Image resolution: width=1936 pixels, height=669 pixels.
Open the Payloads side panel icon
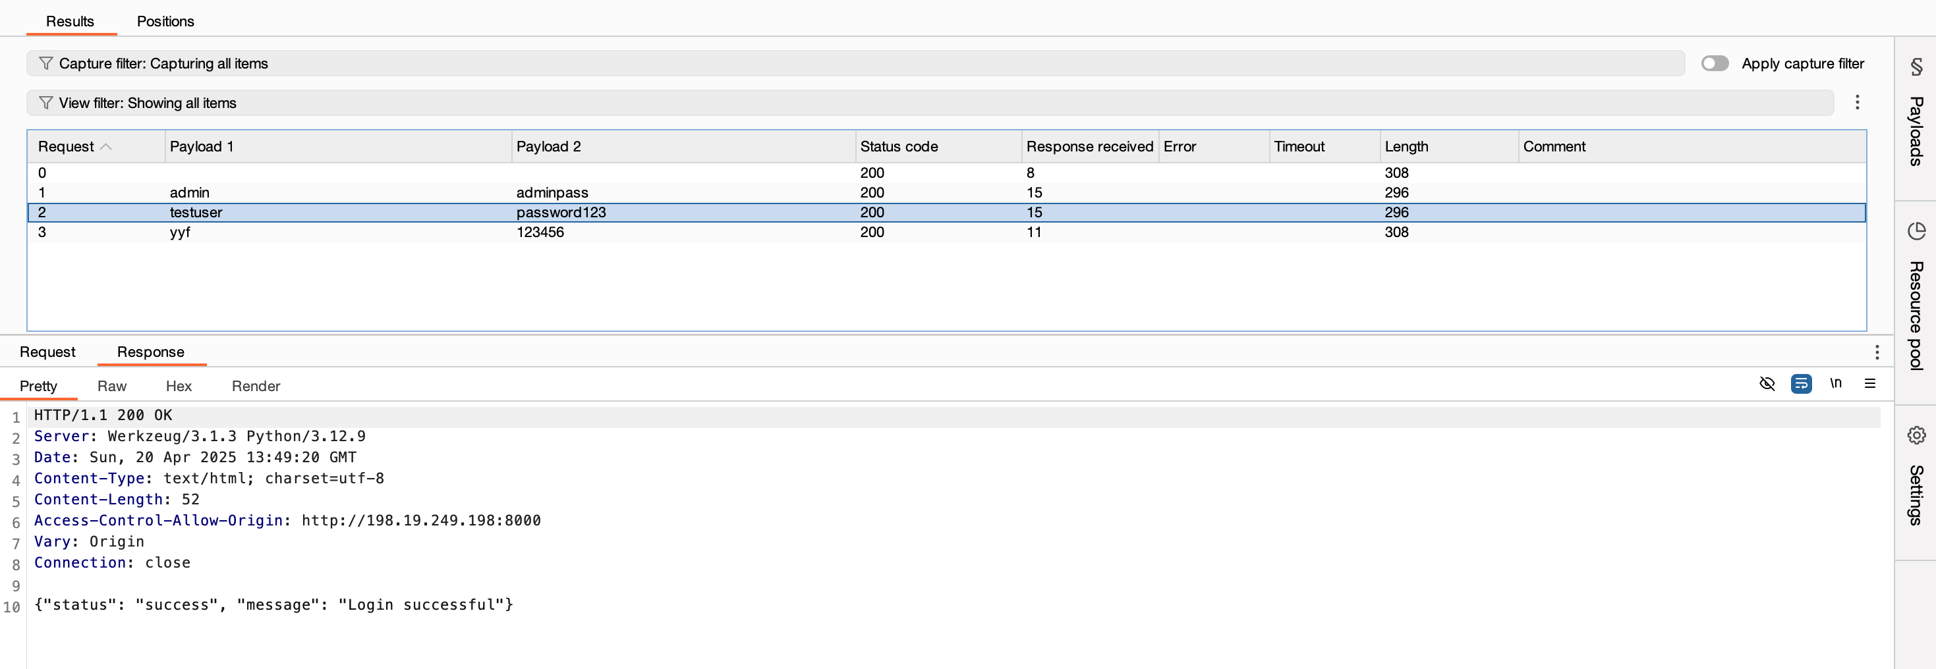tap(1916, 66)
